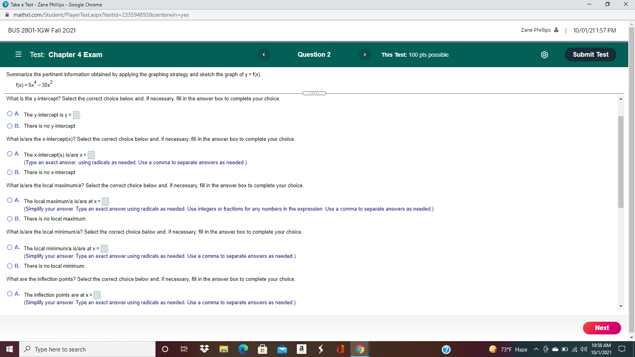The width and height of the screenshot is (635, 357).
Task: Open the weather widget showing 73°F Haze
Action: (508, 349)
